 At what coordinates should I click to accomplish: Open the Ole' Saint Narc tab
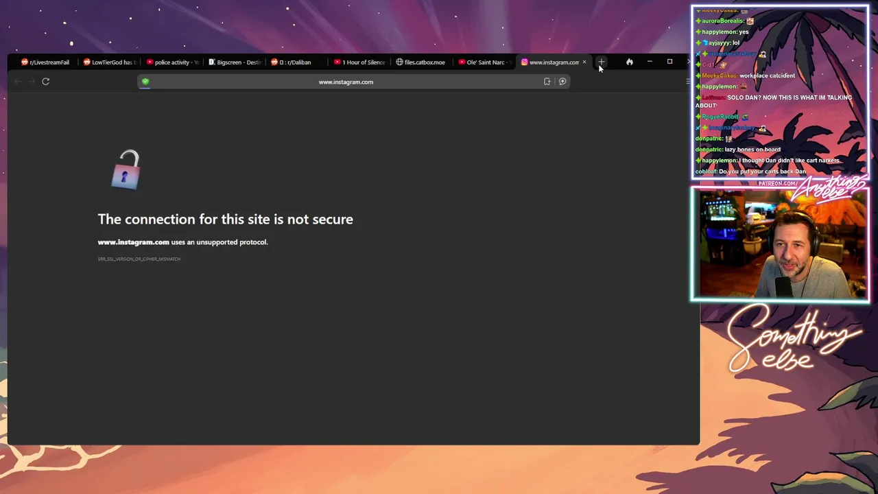coord(485,62)
